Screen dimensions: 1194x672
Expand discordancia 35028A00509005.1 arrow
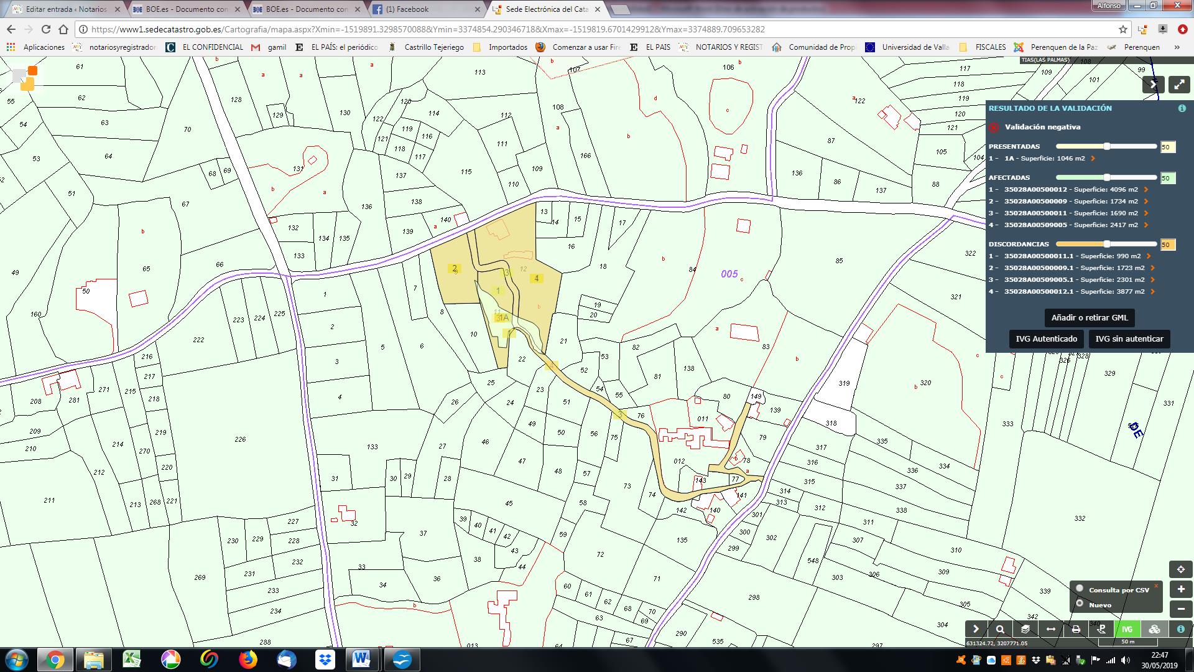pyautogui.click(x=1152, y=280)
